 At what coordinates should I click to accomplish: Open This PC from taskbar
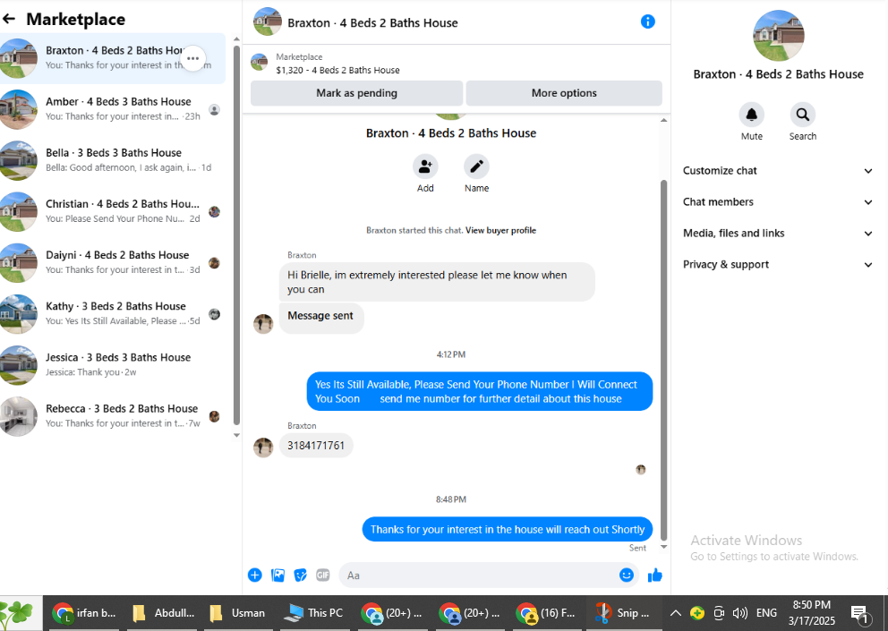(315, 613)
